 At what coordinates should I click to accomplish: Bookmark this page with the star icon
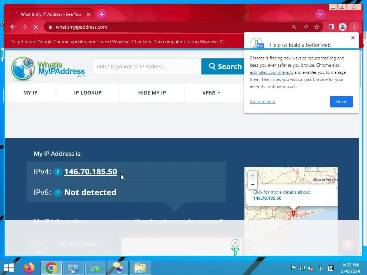pyautogui.click(x=317, y=27)
